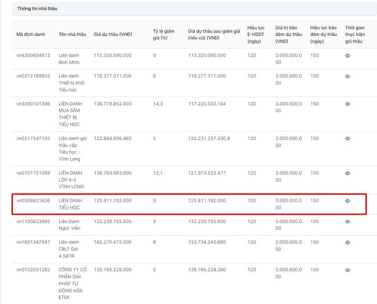The height and width of the screenshot is (304, 377).
Task: Click the Mã định danh column header
Action: pyautogui.click(x=29, y=35)
